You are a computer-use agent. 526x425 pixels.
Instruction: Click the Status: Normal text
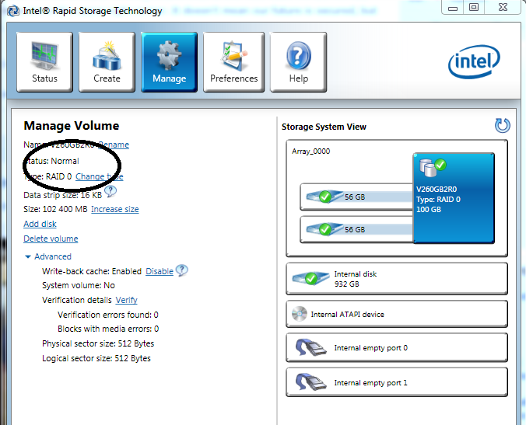click(51, 161)
